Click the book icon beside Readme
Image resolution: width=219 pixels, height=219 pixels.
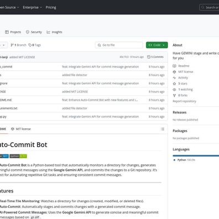[174, 66]
